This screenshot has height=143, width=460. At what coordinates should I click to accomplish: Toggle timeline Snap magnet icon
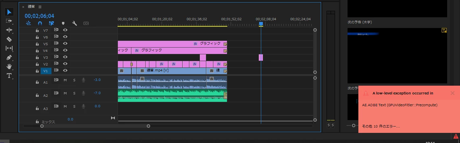pos(40,23)
